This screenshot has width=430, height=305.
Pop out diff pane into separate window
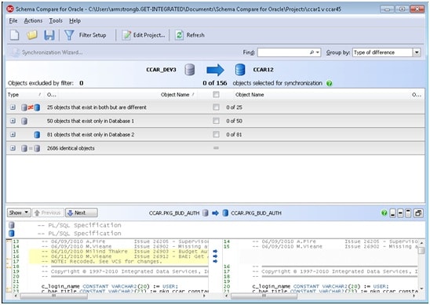click(x=418, y=213)
